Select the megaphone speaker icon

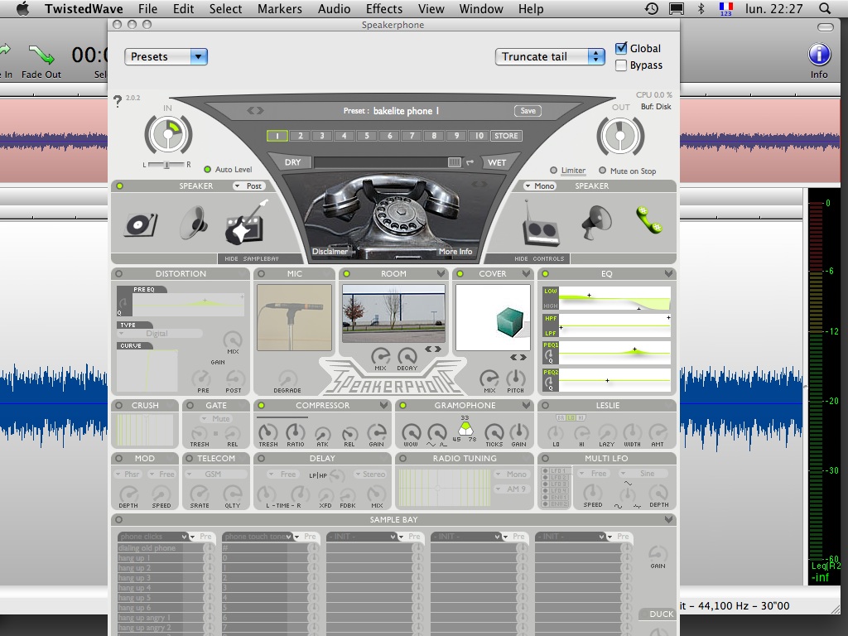point(595,220)
